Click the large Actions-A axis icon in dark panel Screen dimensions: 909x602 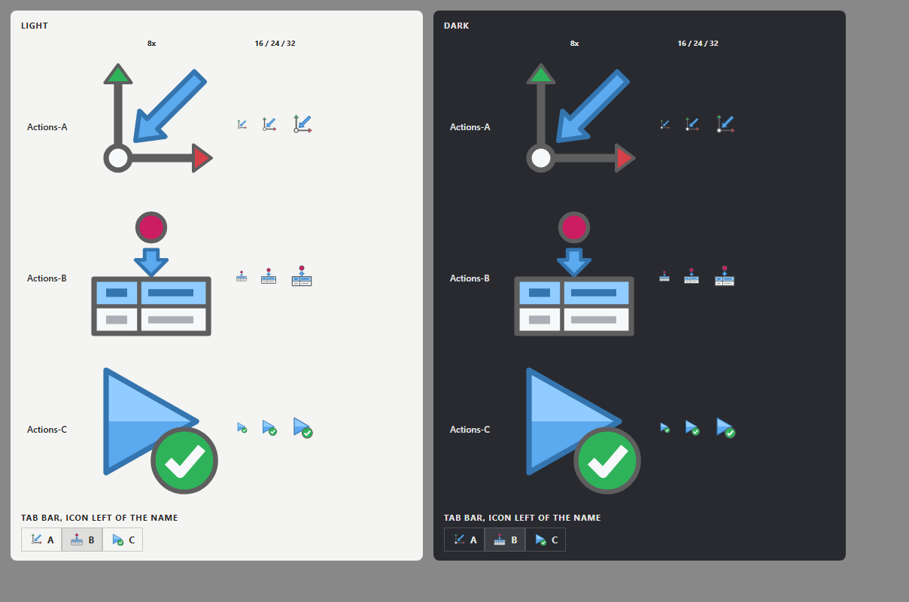coord(581,118)
